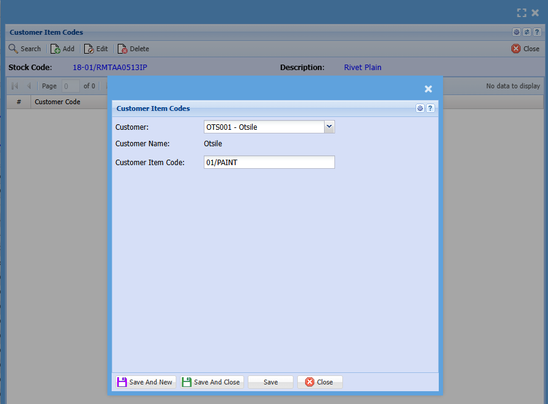This screenshot has height=404, width=548.
Task: Click the Customer Code column header
Action: [57, 102]
